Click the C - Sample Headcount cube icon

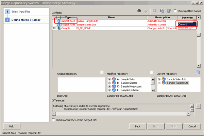pos(114,86)
